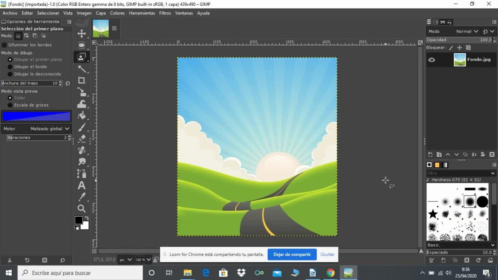The height and width of the screenshot is (280, 498).
Task: Select the Text tool
Action: (x=81, y=185)
